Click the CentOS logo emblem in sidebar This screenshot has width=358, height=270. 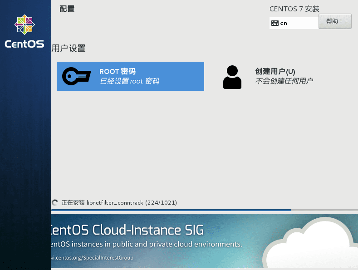25,25
